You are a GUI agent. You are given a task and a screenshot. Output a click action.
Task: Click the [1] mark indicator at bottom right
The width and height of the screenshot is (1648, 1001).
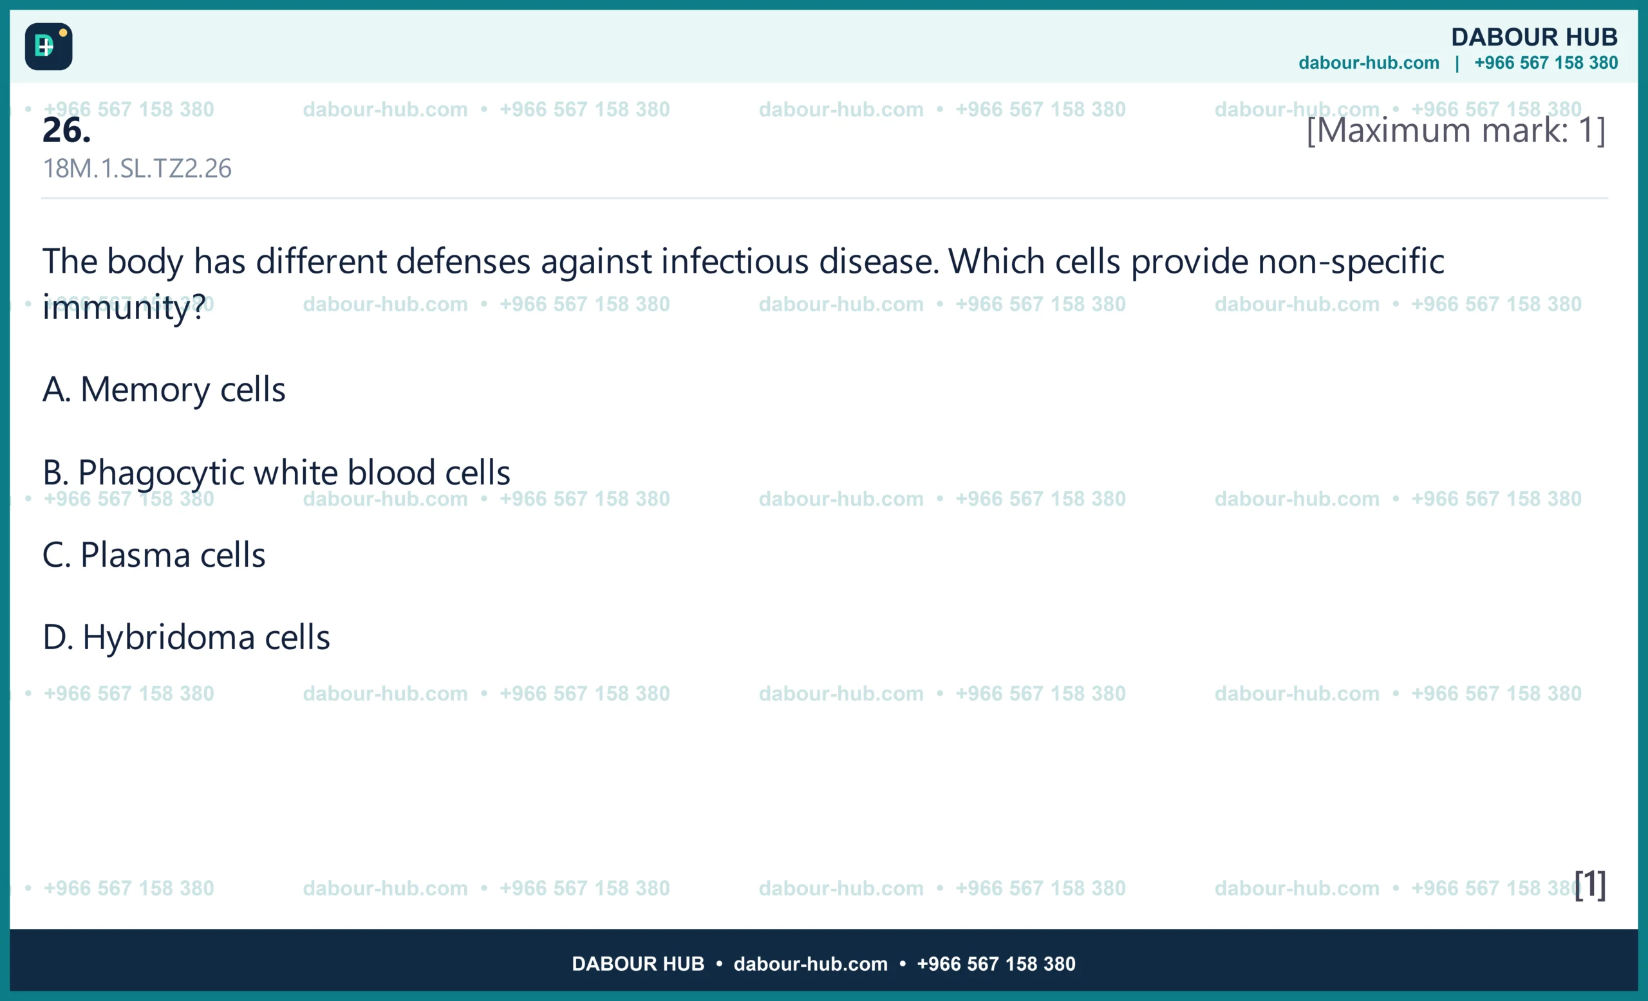[1590, 885]
